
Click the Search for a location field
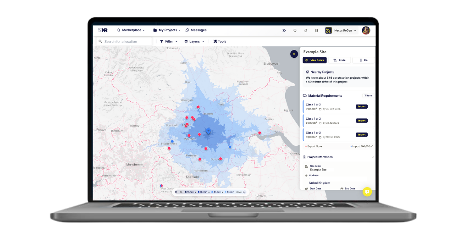[x=124, y=41]
